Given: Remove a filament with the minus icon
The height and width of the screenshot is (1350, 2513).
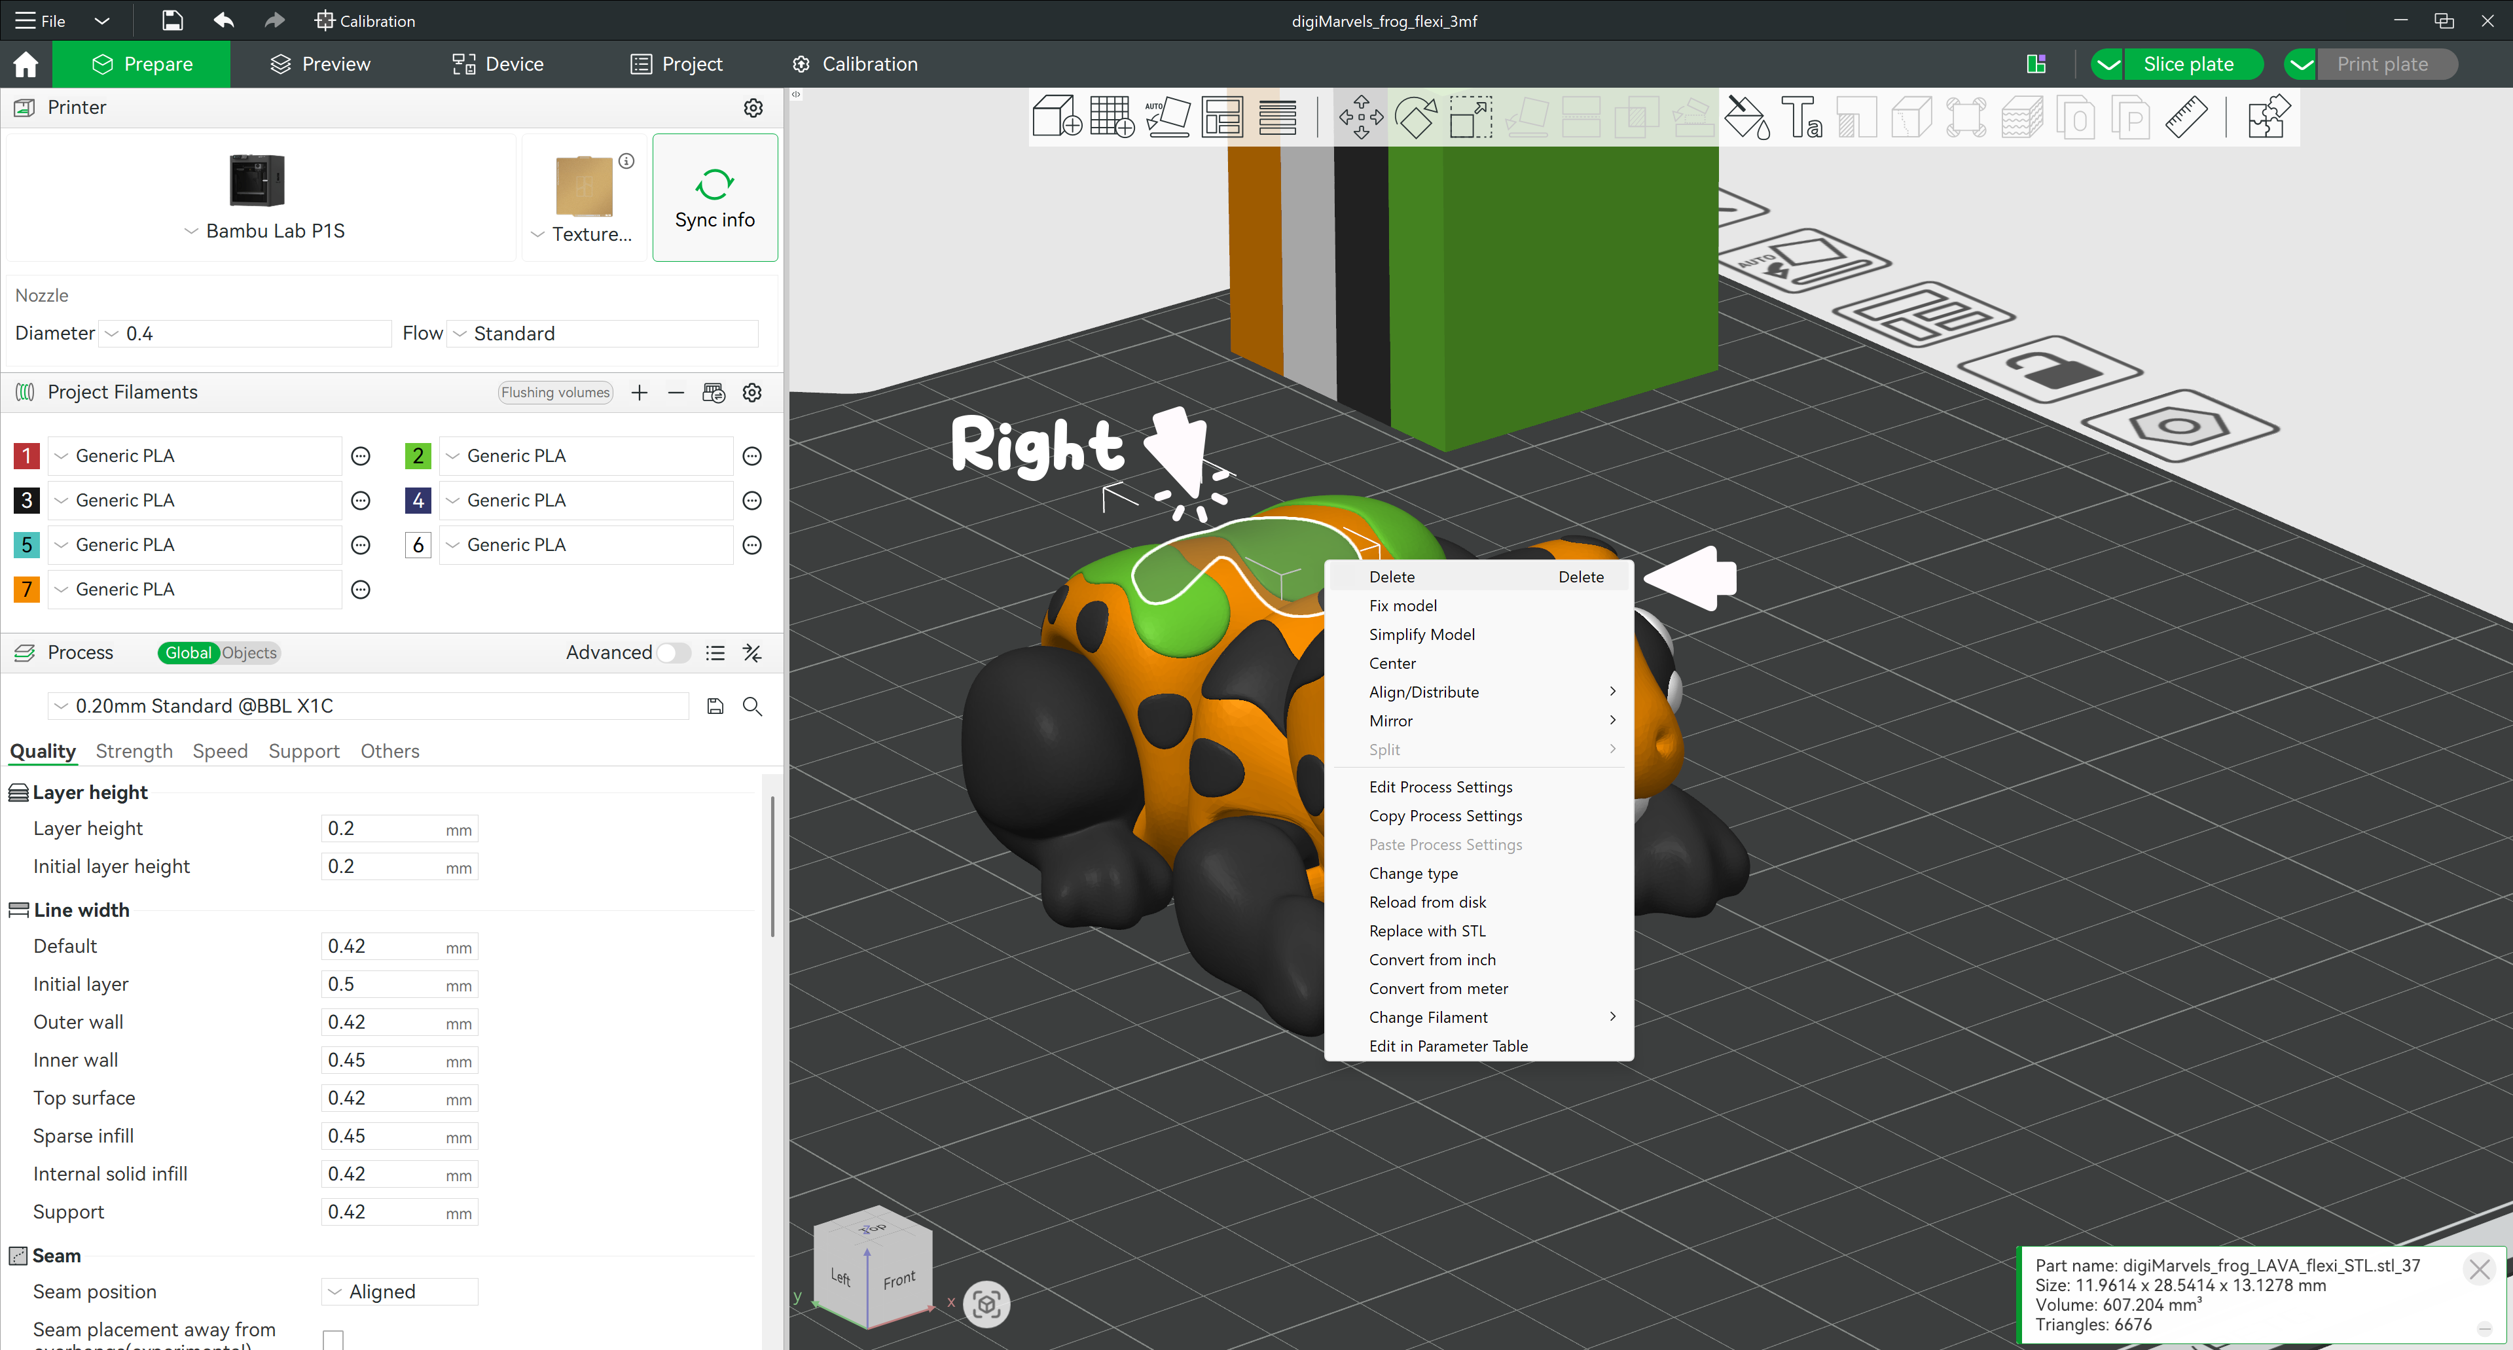Looking at the screenshot, I should pos(676,392).
